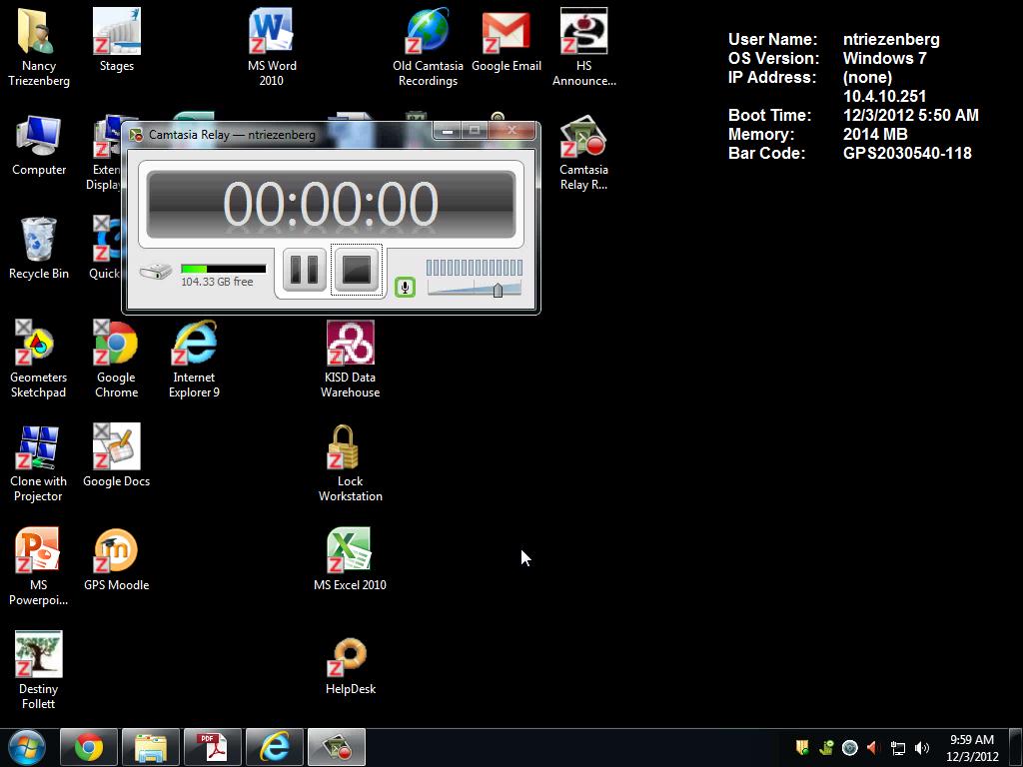
Task: Click the hard drive icon in Camtasia Relay
Action: (x=155, y=271)
